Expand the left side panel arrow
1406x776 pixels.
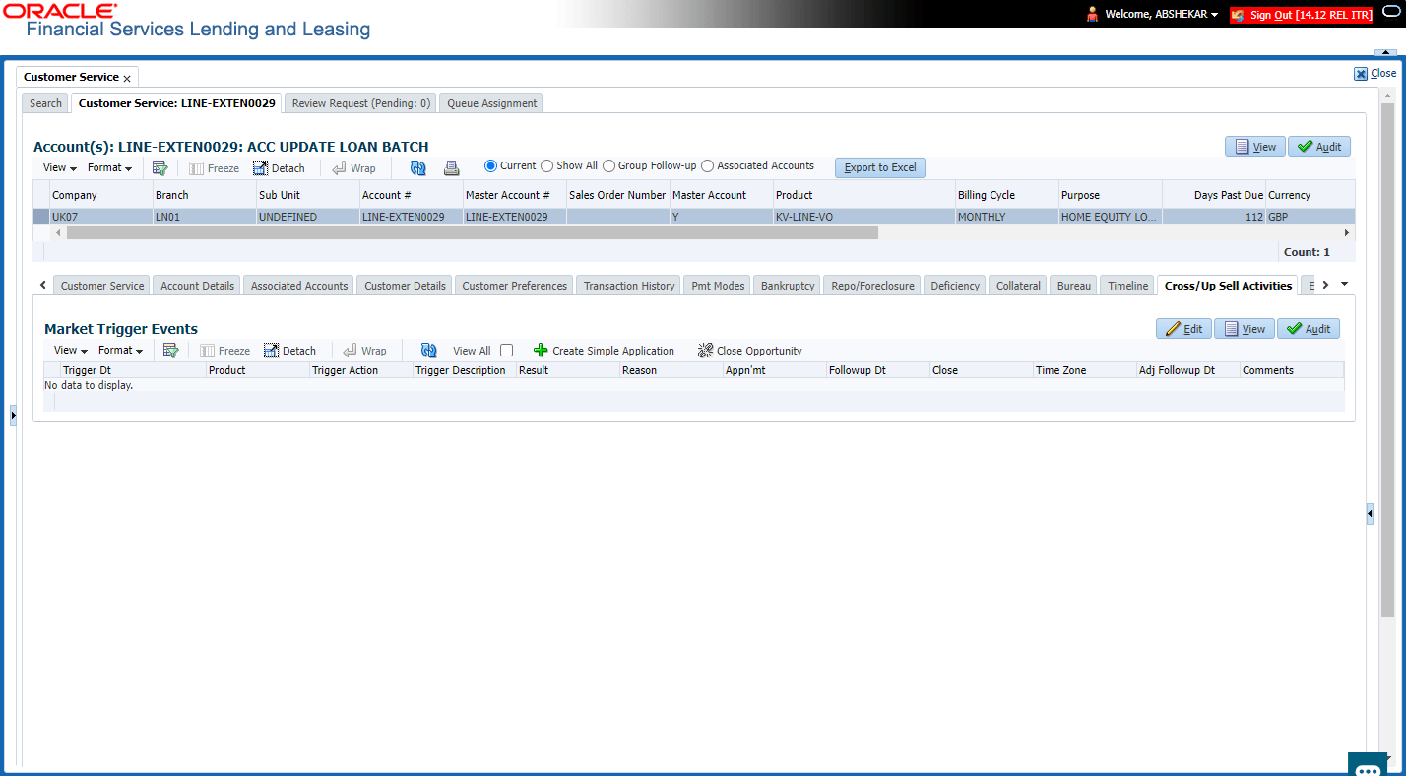[x=13, y=416]
